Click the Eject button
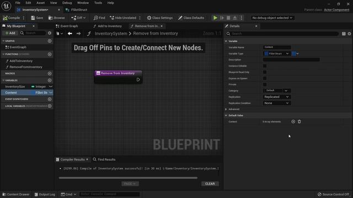 pyautogui.click(x=235, y=18)
